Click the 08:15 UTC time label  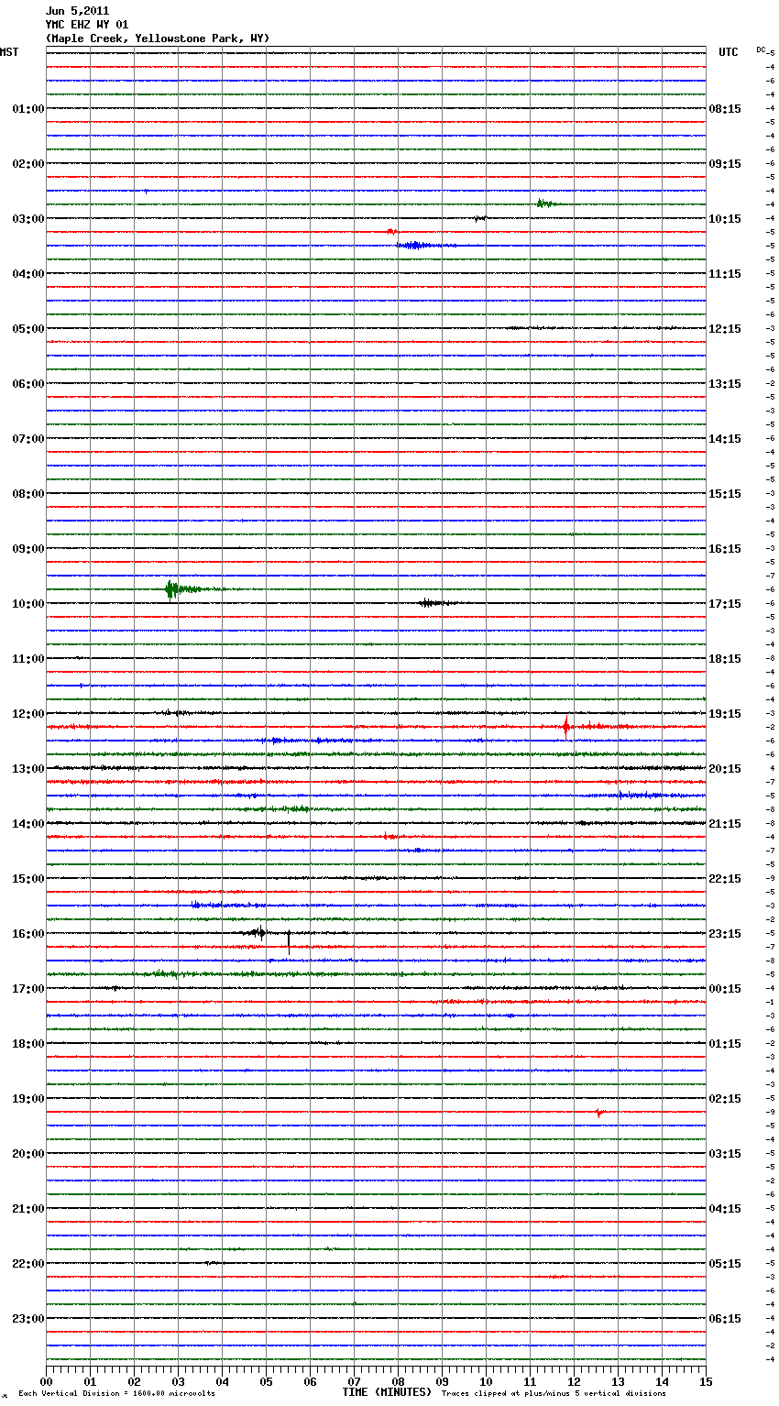point(725,109)
